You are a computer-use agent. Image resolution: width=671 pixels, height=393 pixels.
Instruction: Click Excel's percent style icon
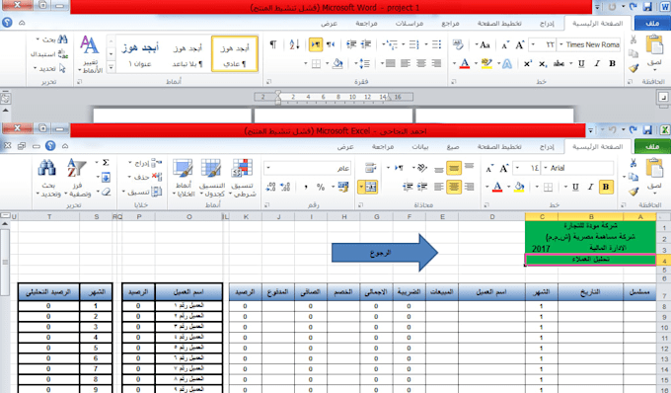coord(321,187)
